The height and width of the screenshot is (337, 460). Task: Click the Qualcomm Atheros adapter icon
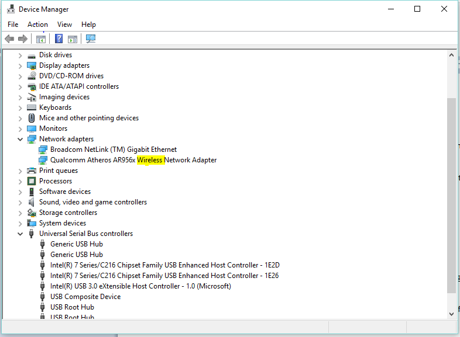[43, 160]
